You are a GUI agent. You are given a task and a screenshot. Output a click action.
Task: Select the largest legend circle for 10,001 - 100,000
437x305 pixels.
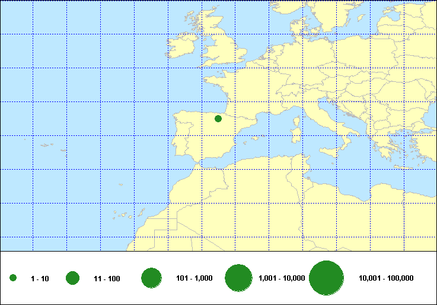coord(327,278)
